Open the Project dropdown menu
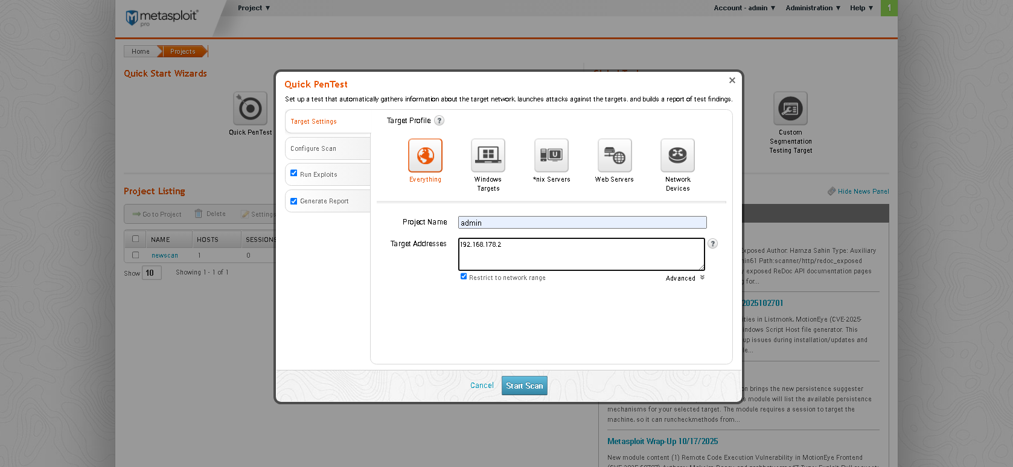 click(x=254, y=8)
